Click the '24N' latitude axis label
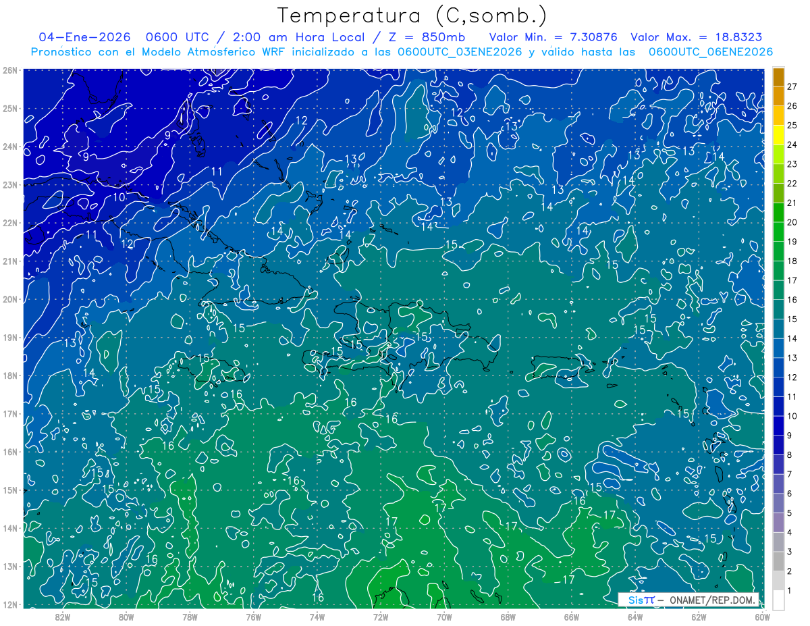Image resolution: width=810 pixels, height=626 pixels. [9, 147]
